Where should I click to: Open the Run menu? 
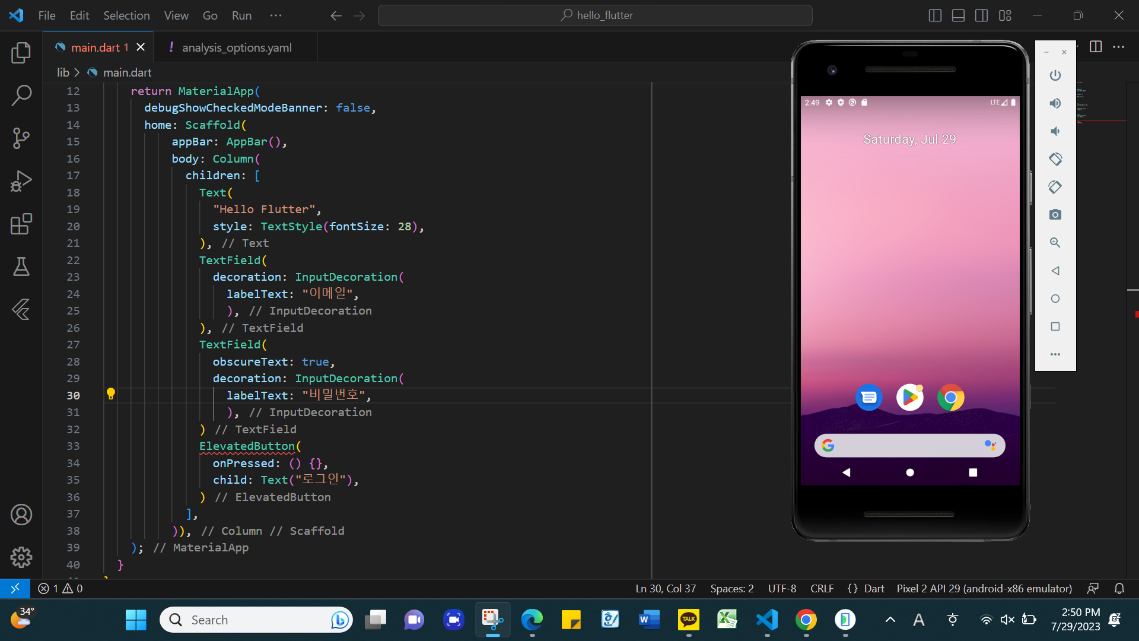click(x=241, y=15)
